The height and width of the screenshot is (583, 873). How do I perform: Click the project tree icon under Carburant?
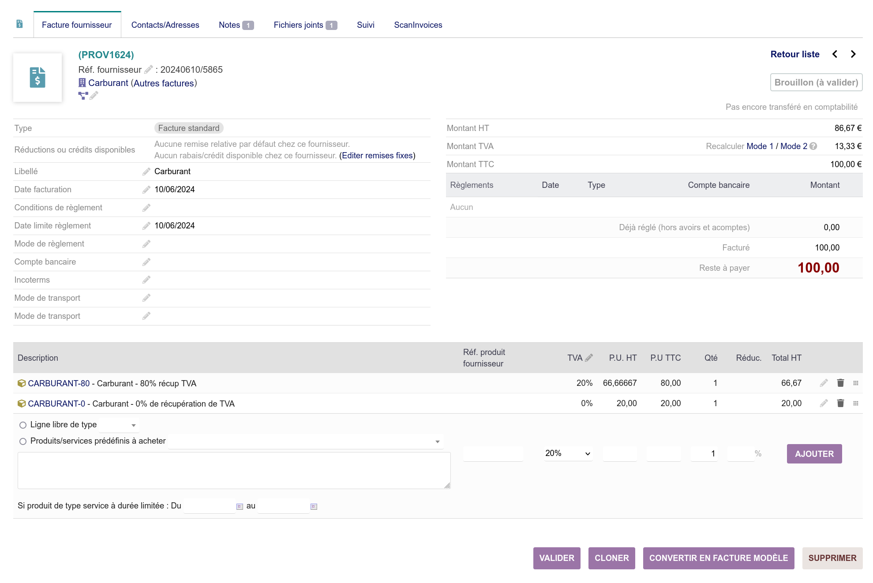pyautogui.click(x=83, y=95)
